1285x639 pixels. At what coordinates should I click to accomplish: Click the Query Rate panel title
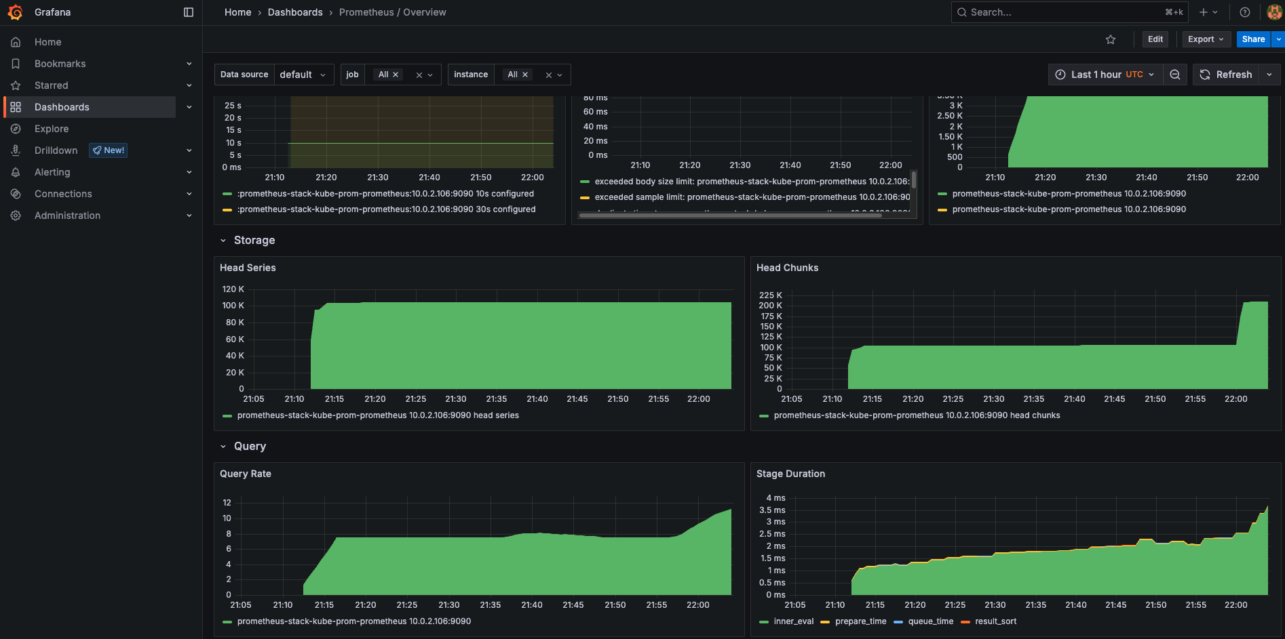pyautogui.click(x=246, y=474)
